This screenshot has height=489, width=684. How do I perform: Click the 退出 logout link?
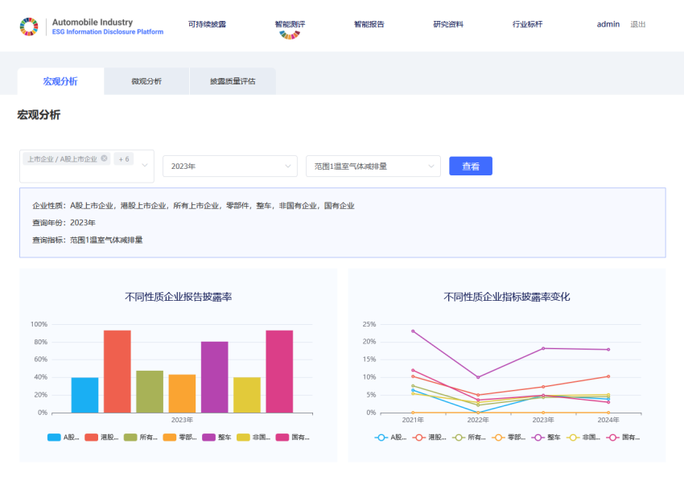point(637,24)
